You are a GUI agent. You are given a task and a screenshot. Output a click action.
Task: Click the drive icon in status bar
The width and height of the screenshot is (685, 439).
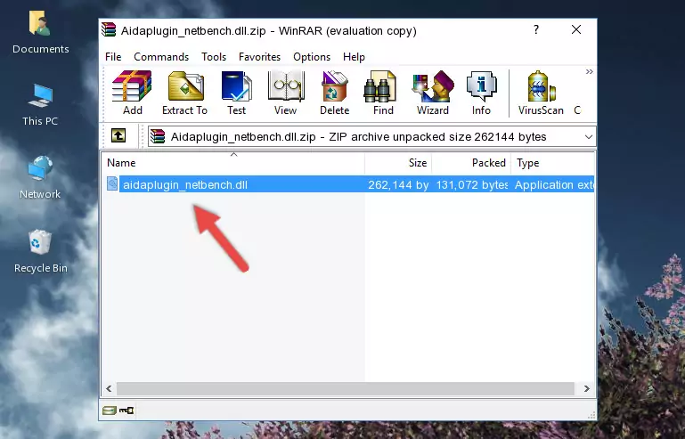pyautogui.click(x=110, y=410)
